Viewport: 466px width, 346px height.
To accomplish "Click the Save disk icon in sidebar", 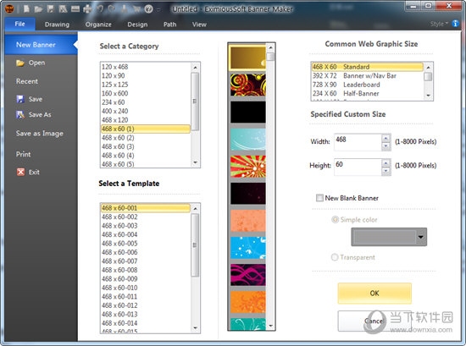I will coord(20,99).
